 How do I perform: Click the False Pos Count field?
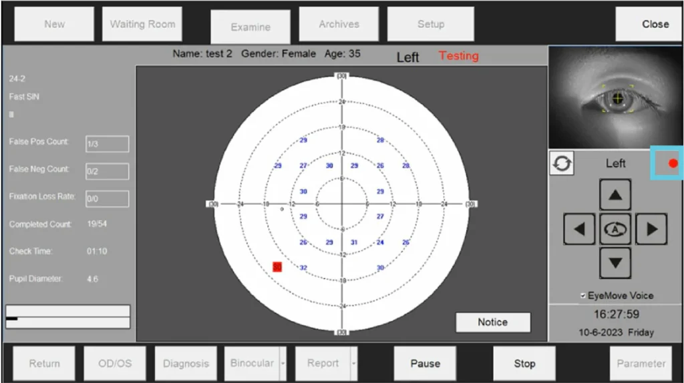[107, 143]
